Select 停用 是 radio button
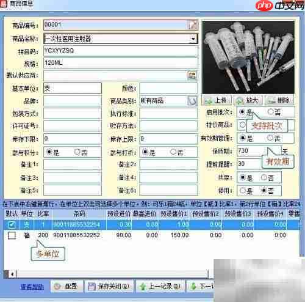Image resolution: width=305 pixels, height=302 pixels. 242,191
